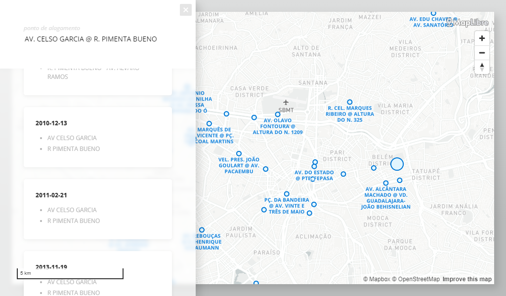Close the flood point detail panel
This screenshot has width=506, height=296.
186,10
